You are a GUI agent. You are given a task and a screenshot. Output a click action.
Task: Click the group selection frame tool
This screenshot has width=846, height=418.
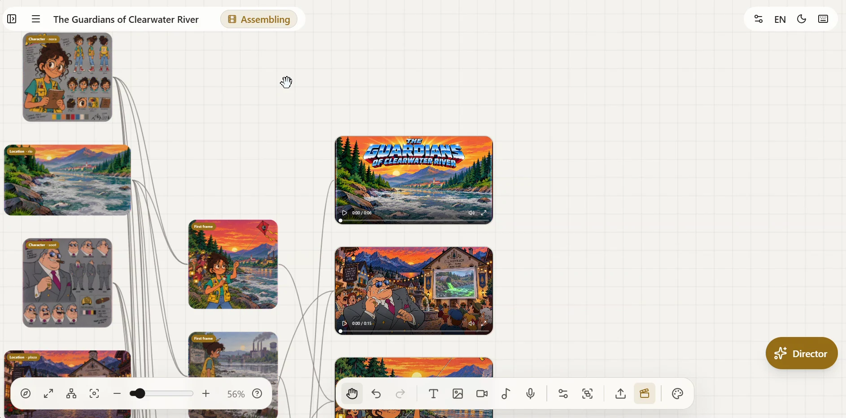[588, 394]
